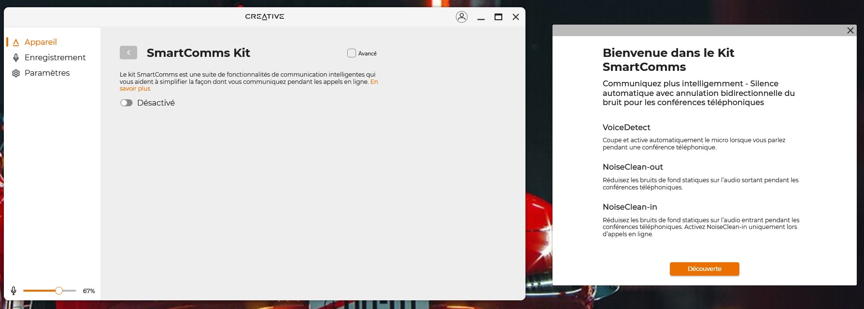Screen dimensions: 864x309
Task: Click the Enregistrement microphone icon
Action: pos(16,58)
